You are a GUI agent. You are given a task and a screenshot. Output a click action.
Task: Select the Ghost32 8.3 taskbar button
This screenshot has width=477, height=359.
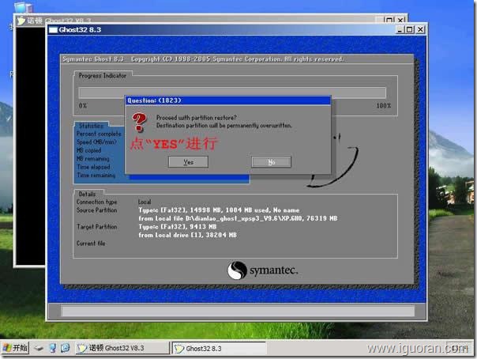[218, 348]
